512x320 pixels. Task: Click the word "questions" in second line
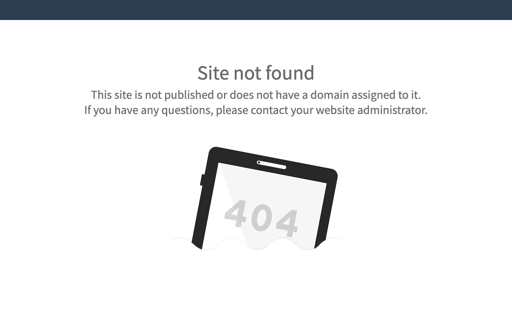187,110
